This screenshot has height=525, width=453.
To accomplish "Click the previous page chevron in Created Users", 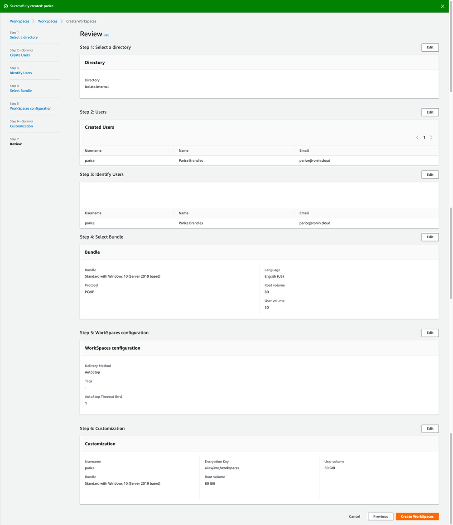I will coord(417,137).
